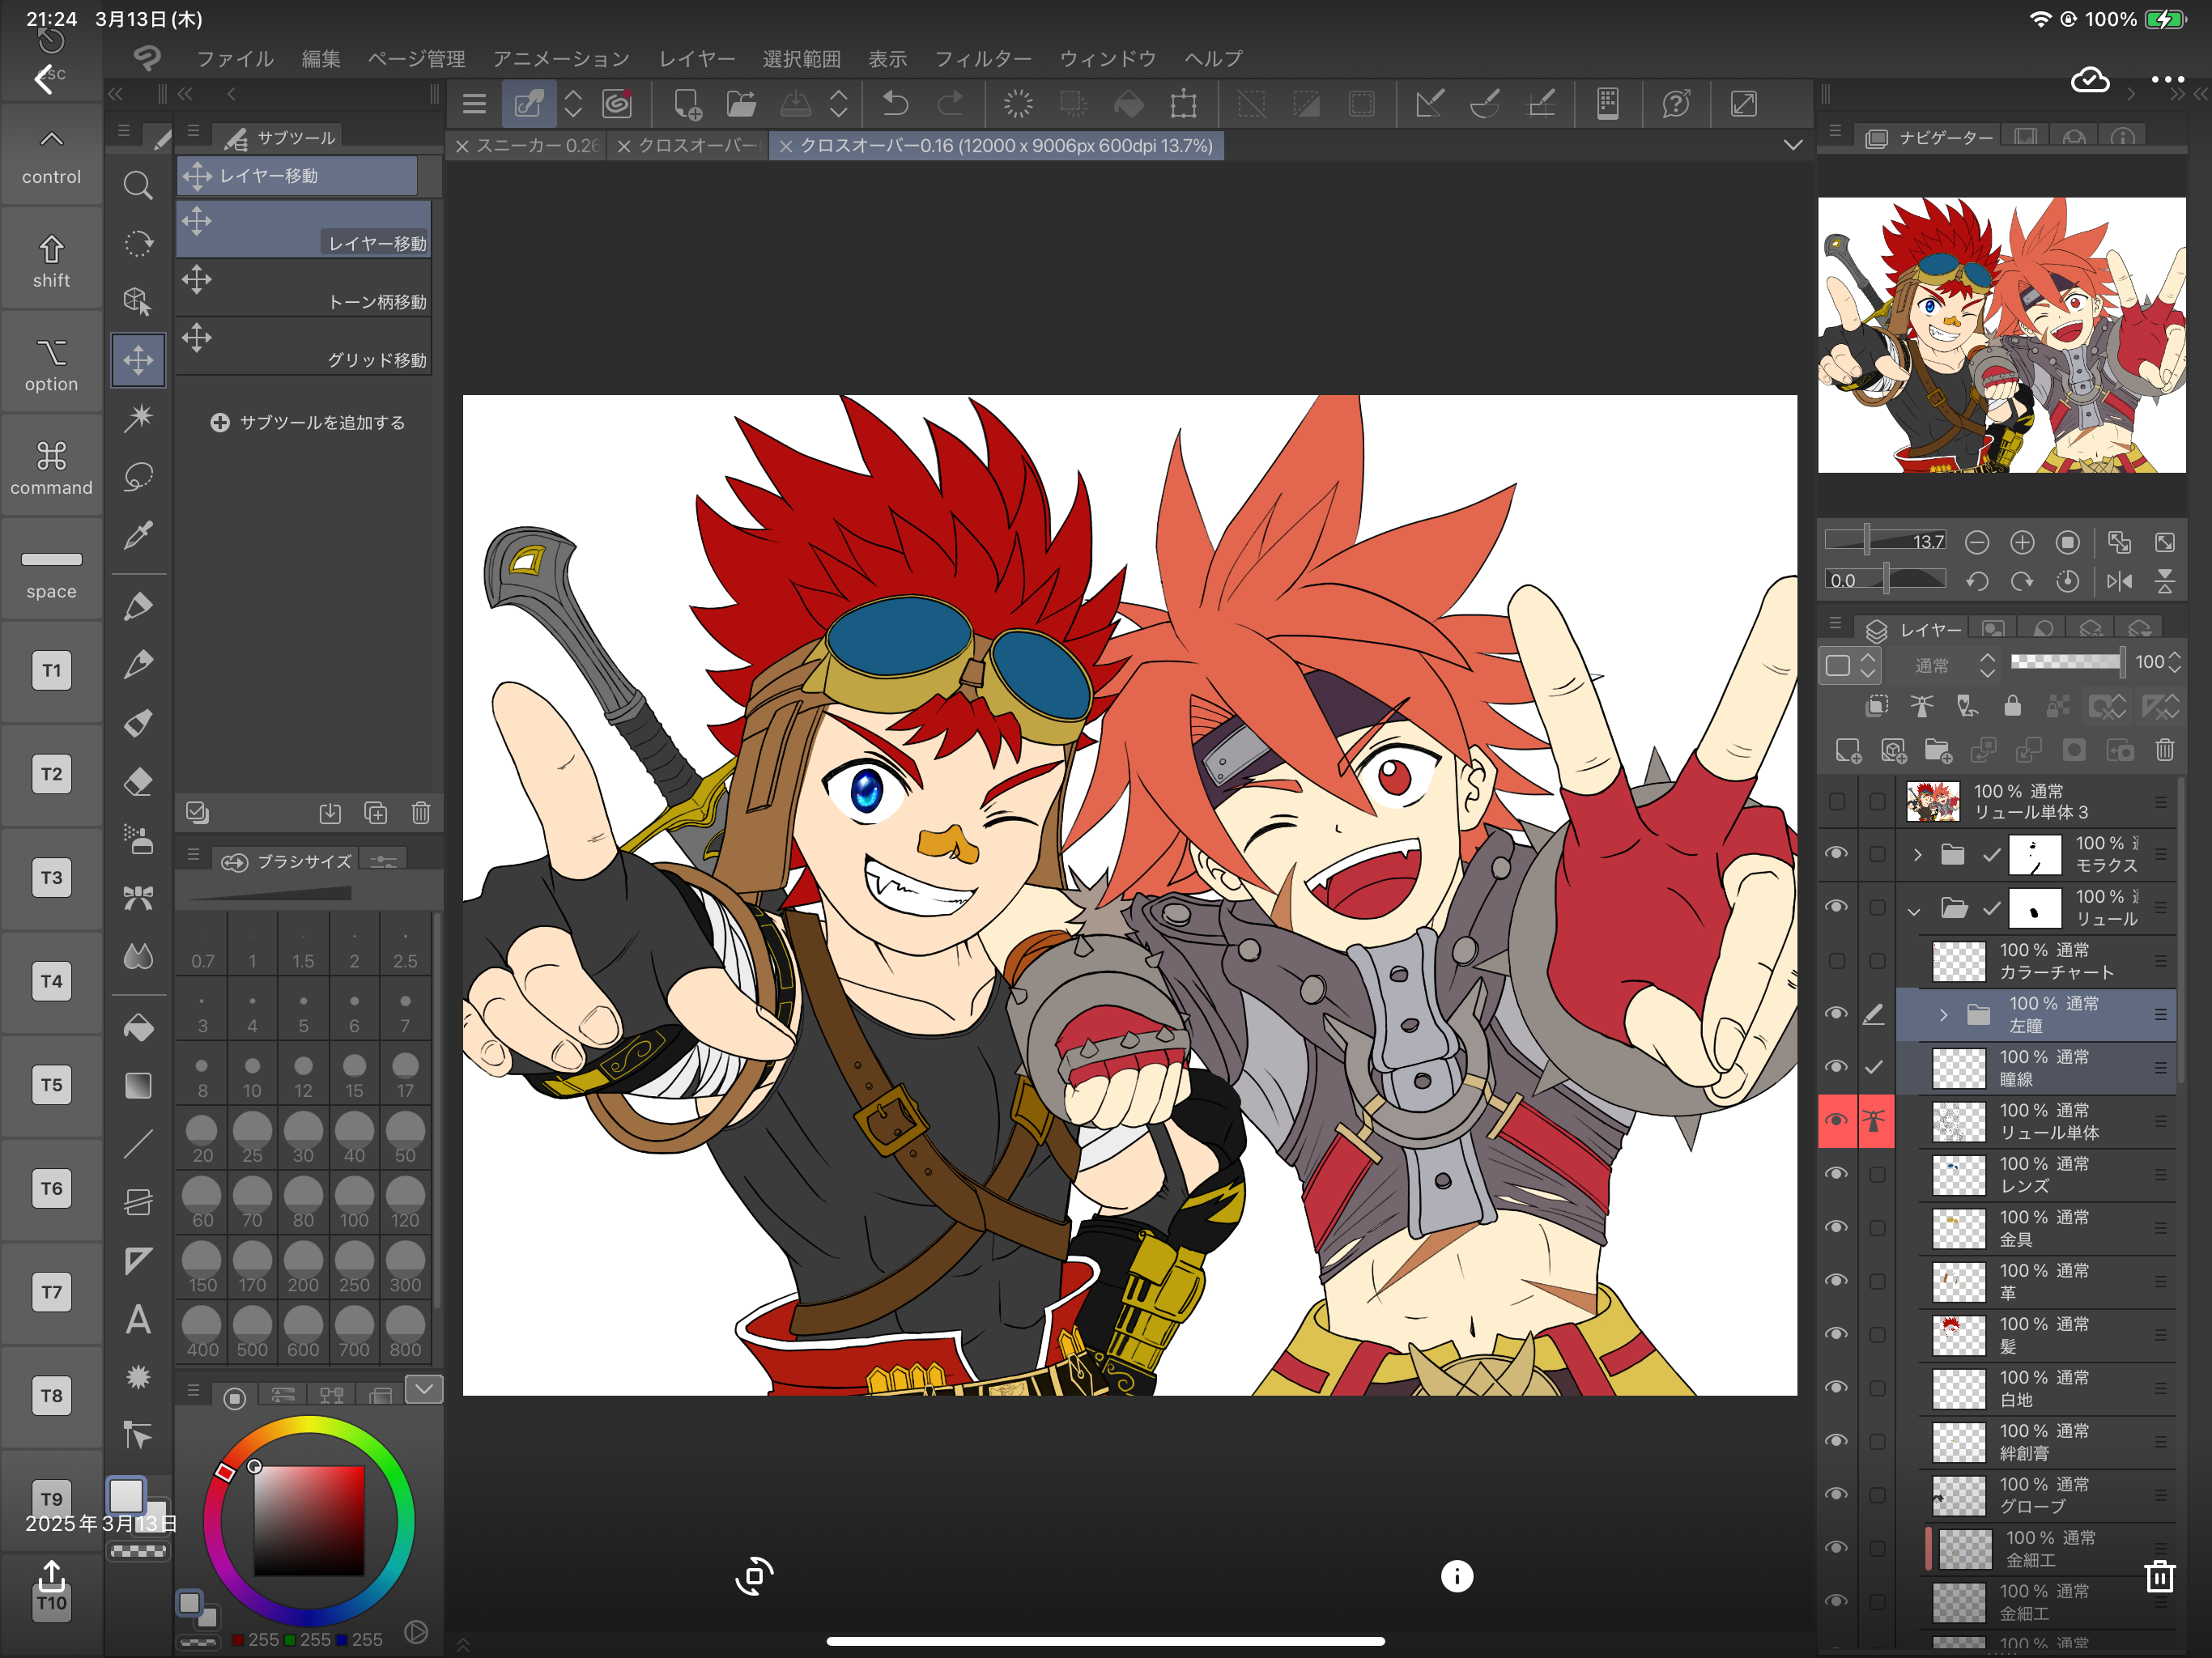The image size is (2212, 1658).
Task: Hide the リュール folder layer
Action: (x=1836, y=907)
